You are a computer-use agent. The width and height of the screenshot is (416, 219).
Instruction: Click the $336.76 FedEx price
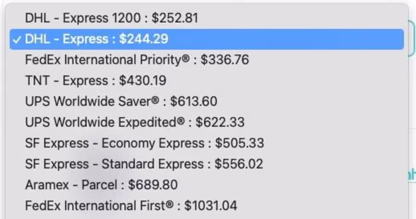pyautogui.click(x=225, y=60)
